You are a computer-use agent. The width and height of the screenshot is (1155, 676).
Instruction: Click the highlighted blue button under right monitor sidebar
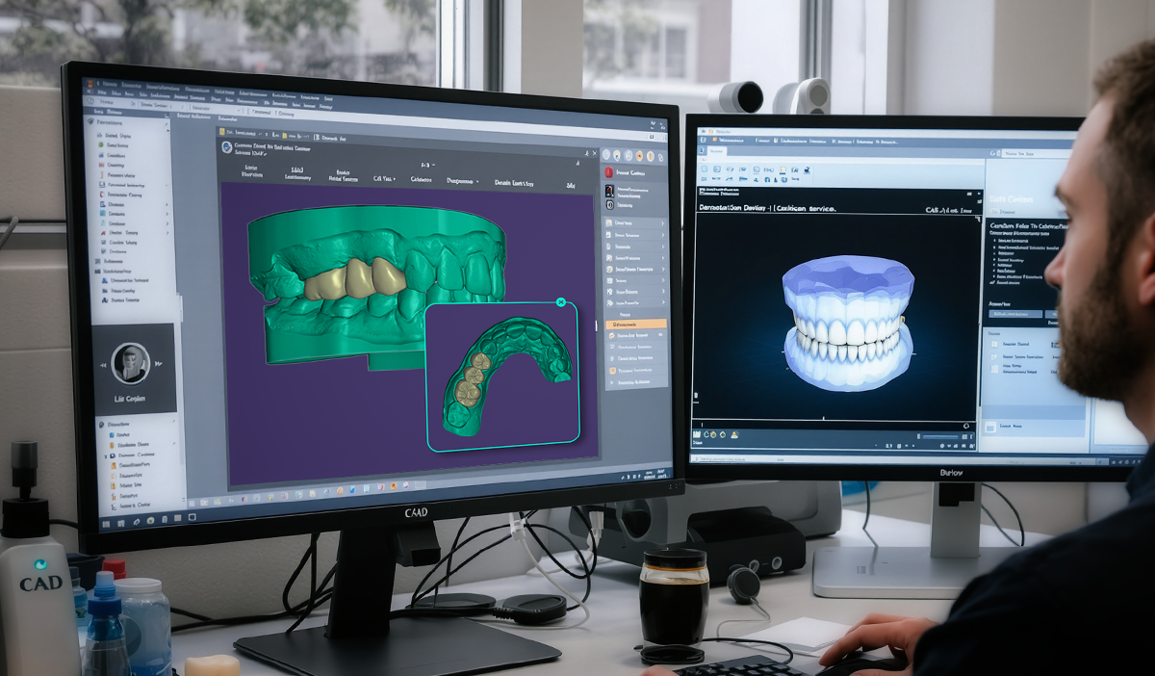(1015, 314)
